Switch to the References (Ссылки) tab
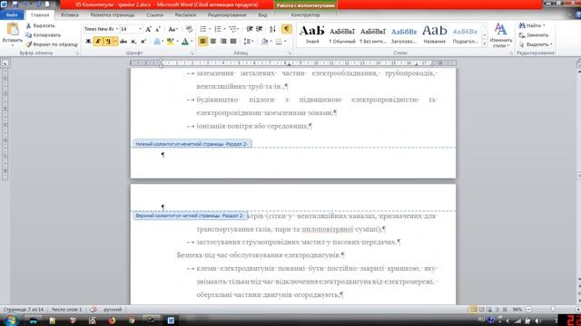 [x=154, y=14]
